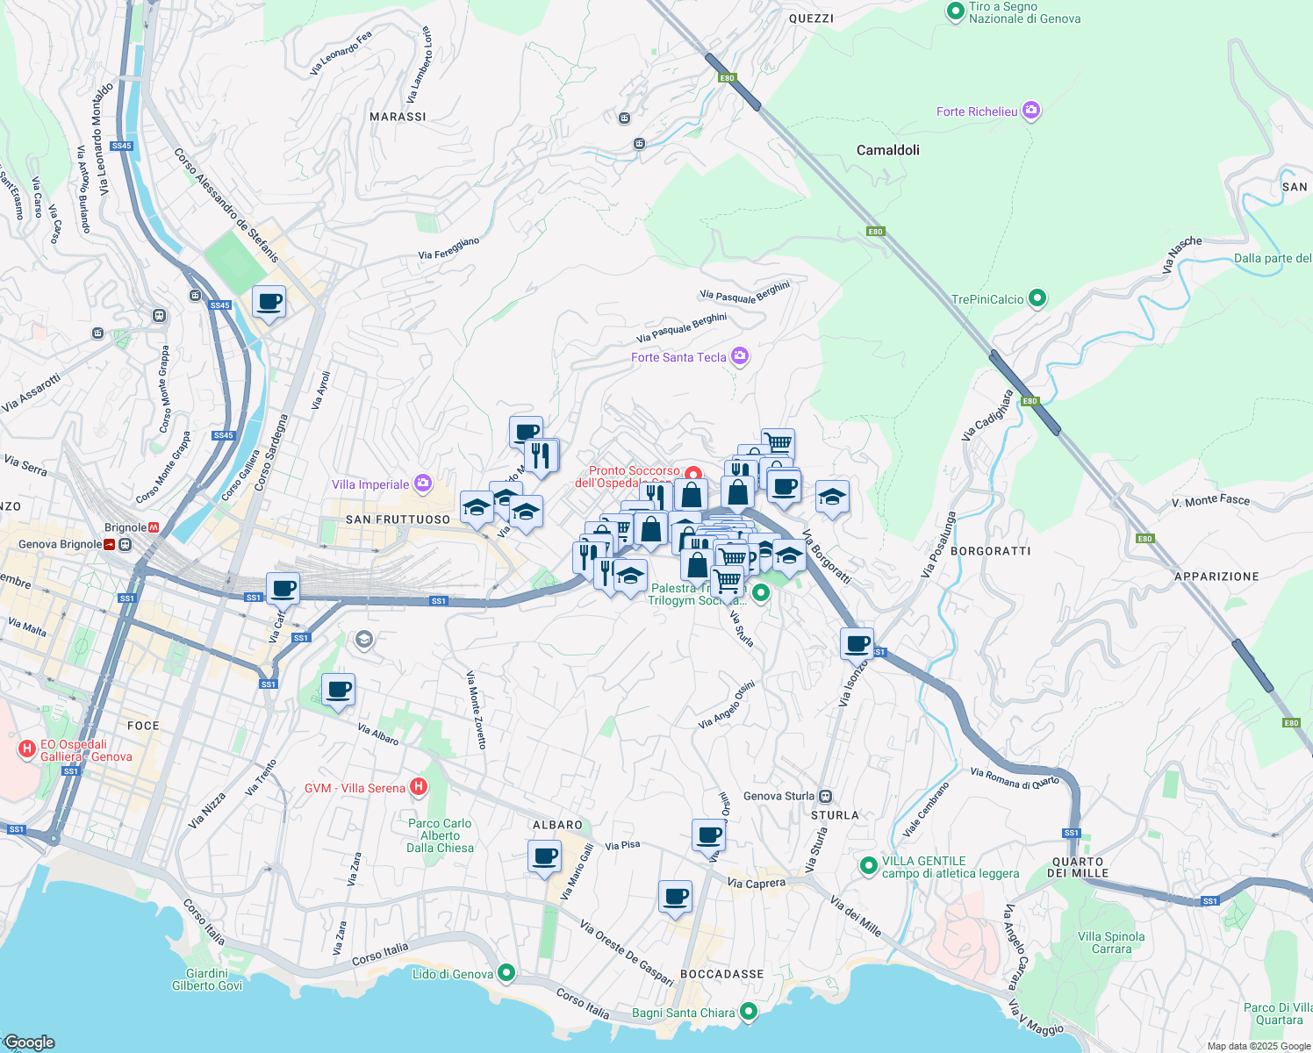Image resolution: width=1313 pixels, height=1053 pixels.
Task: Select the coffee marker beside Via Pisa
Action: [x=708, y=835]
